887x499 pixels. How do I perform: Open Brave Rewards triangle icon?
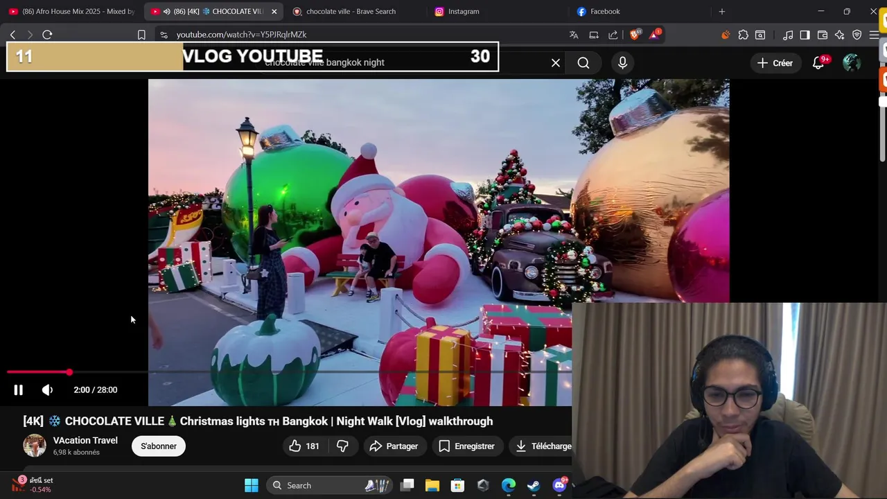[x=655, y=35]
